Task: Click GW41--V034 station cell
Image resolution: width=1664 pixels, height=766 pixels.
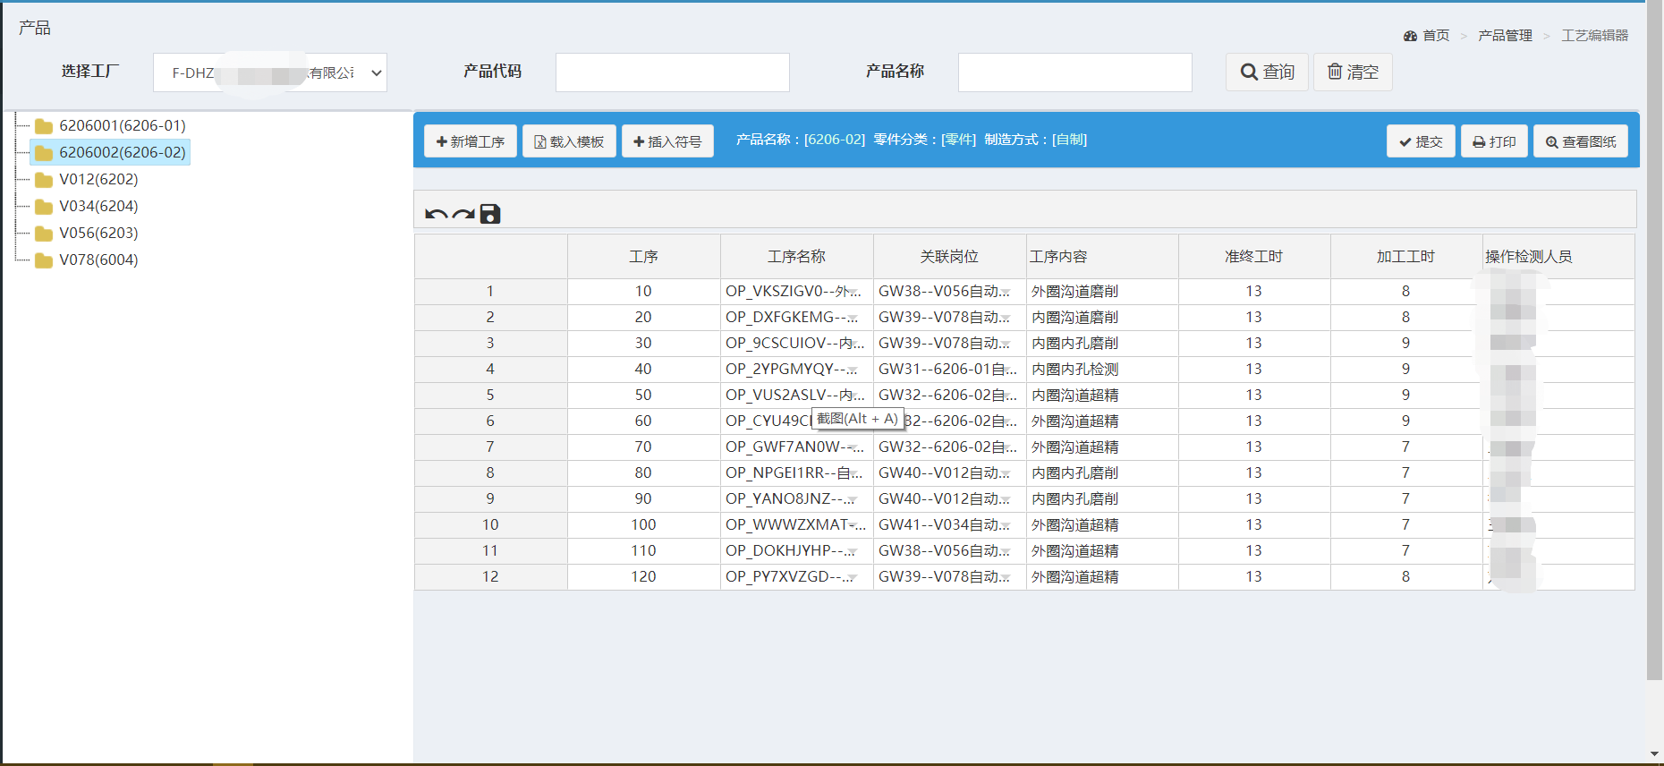Action: [950, 524]
